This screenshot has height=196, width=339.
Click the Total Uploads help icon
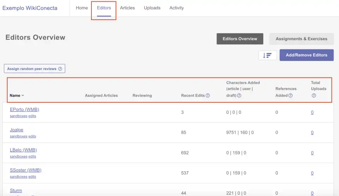click(x=314, y=95)
